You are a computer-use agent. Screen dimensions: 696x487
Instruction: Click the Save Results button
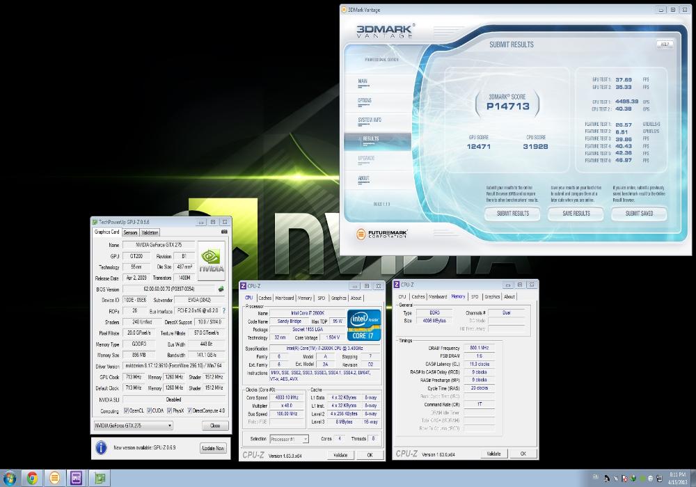pos(576,214)
